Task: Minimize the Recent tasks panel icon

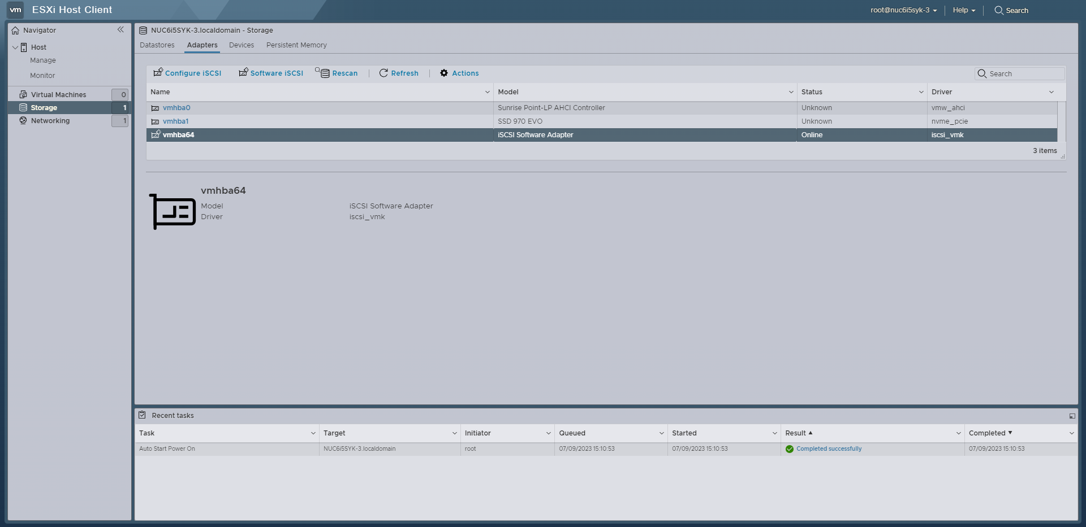Action: (x=1072, y=416)
